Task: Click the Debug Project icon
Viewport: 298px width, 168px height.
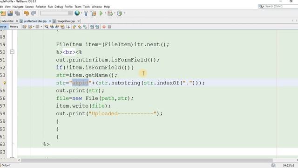Action: point(110,13)
